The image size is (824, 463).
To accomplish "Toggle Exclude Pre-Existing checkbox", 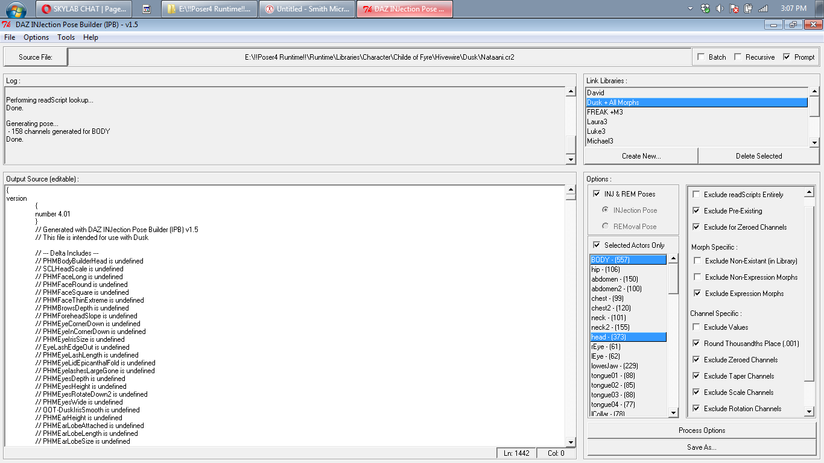I will [696, 211].
